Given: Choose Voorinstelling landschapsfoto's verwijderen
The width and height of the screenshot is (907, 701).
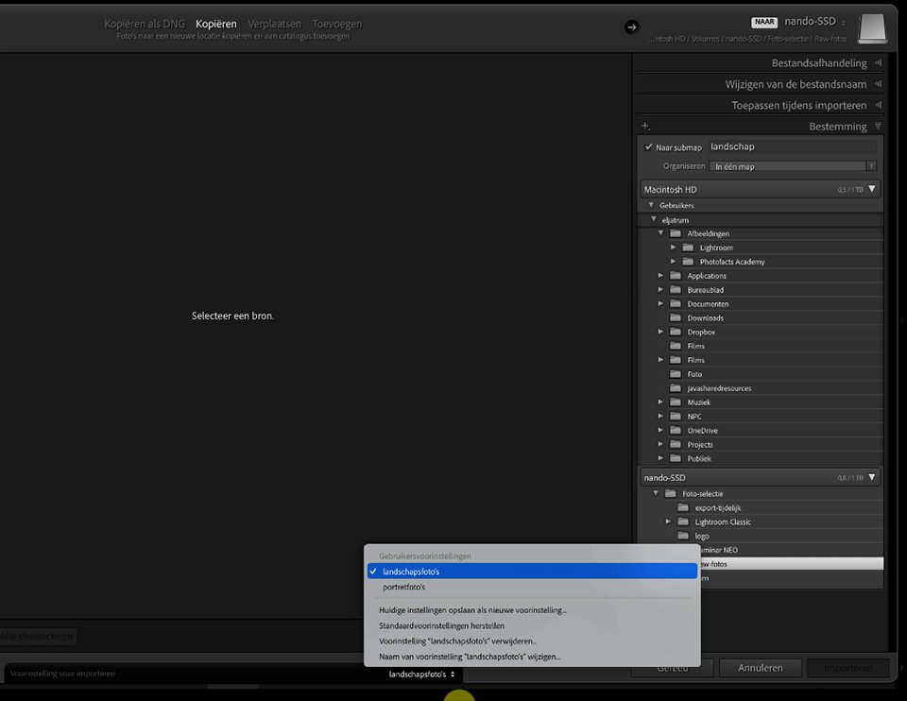Looking at the screenshot, I should click(x=532, y=641).
